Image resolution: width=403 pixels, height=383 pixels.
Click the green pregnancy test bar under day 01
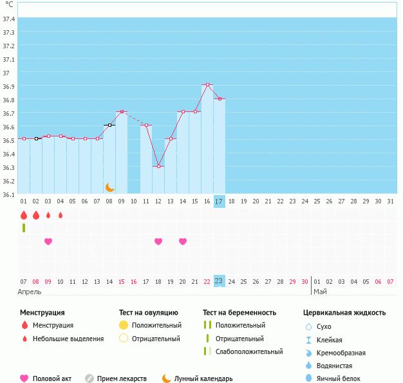click(x=24, y=228)
